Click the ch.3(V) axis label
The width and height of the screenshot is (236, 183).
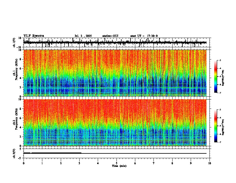pos(14,153)
